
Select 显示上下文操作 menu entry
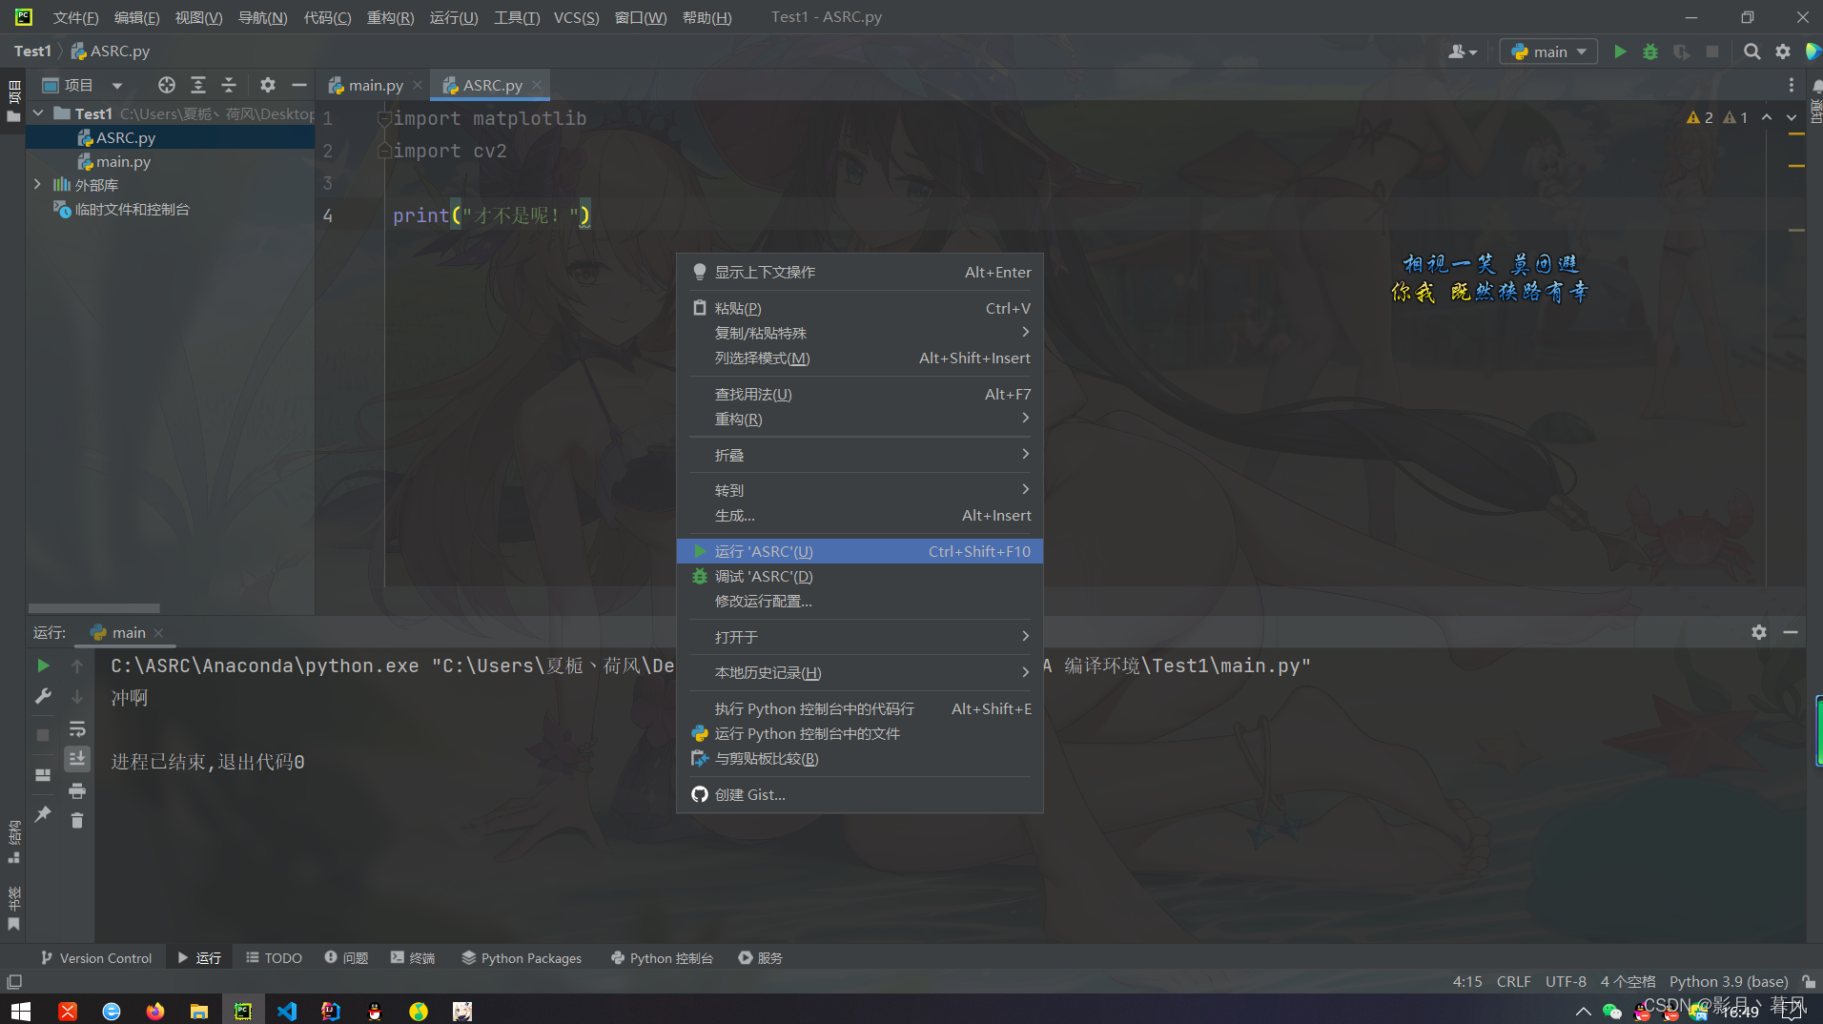[x=860, y=272]
